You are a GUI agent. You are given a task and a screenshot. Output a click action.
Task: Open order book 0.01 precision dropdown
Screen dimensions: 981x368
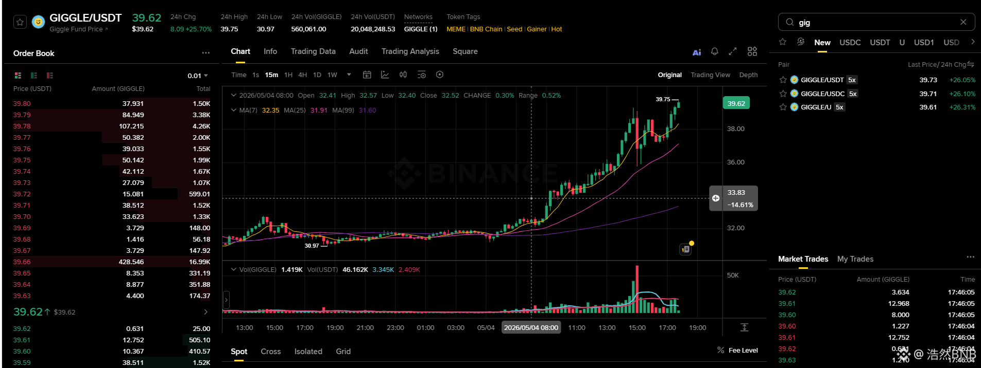(x=198, y=76)
